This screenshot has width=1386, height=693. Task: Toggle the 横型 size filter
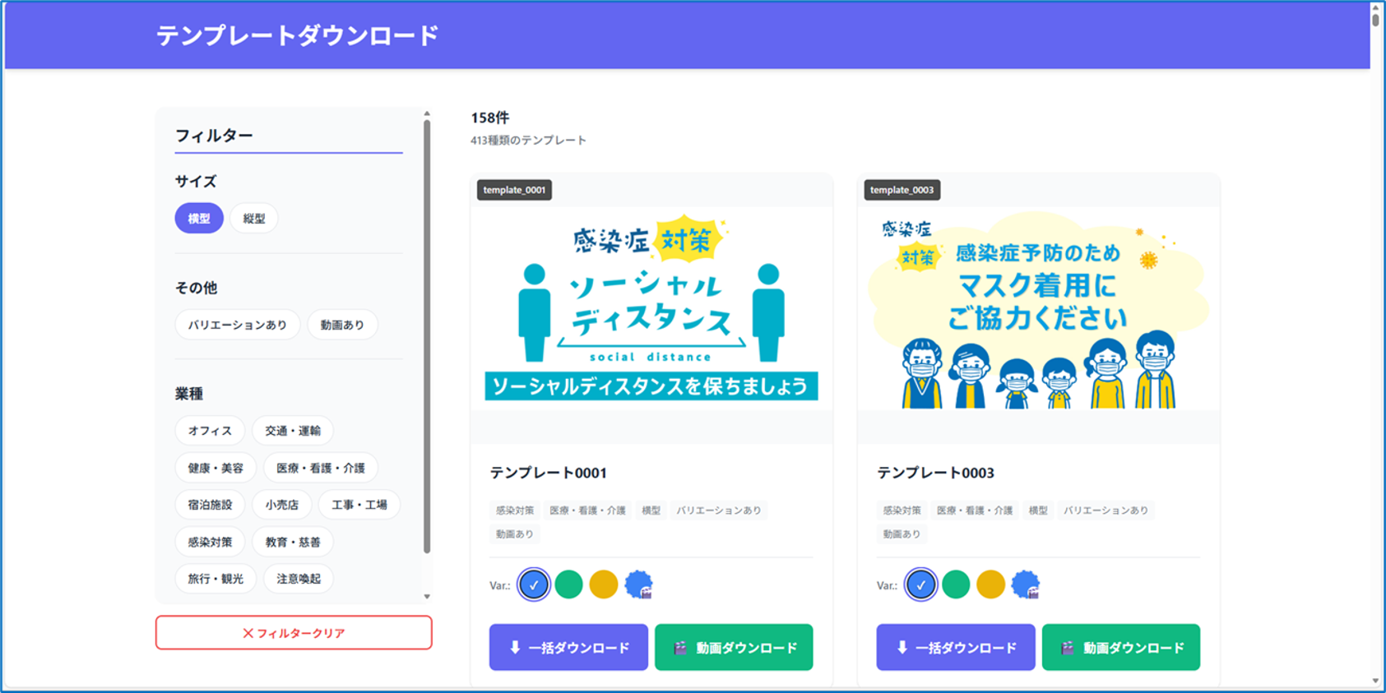[x=199, y=219]
